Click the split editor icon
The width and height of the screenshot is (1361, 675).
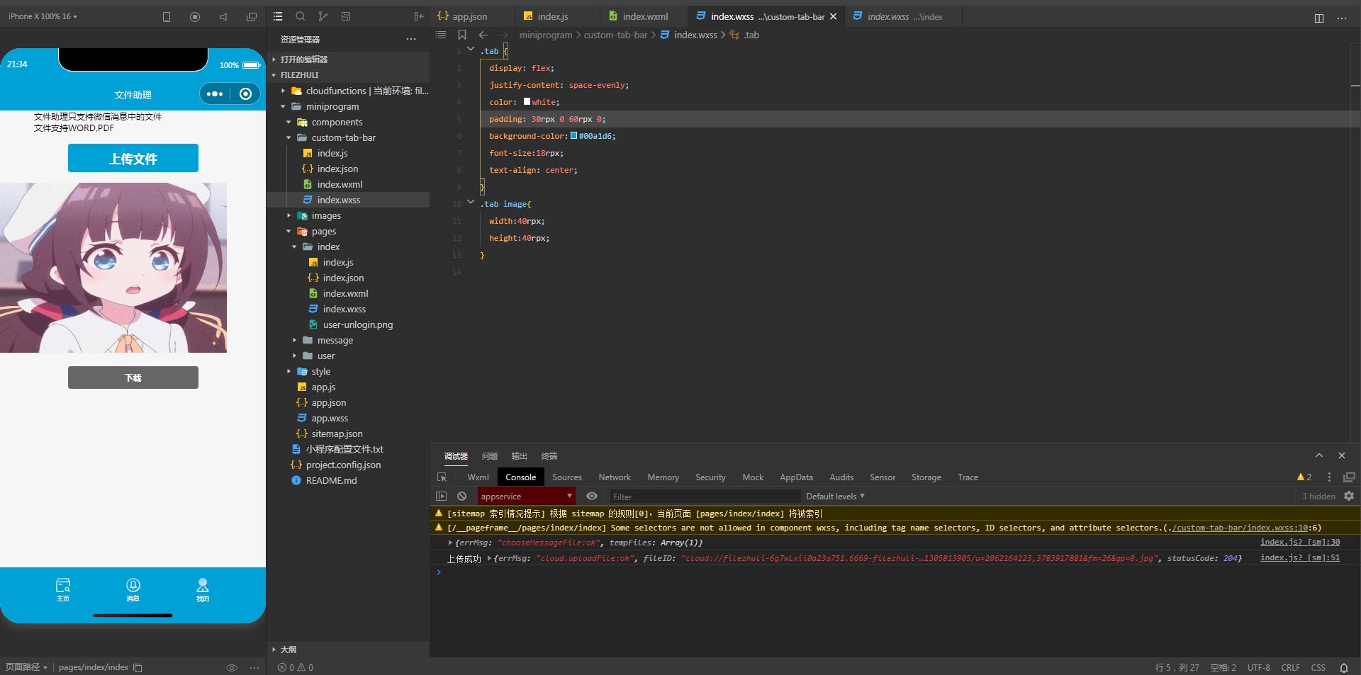(1318, 18)
